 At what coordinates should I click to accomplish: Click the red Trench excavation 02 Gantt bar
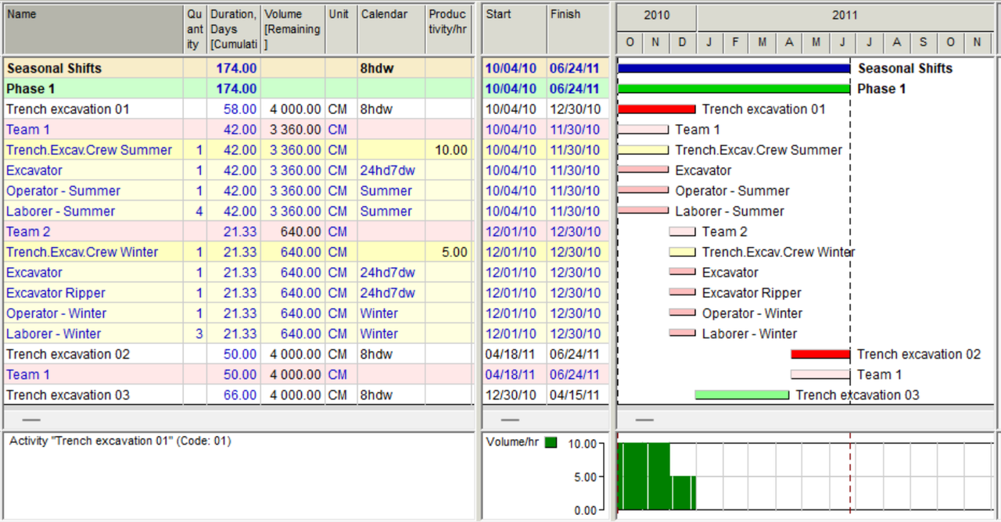820,354
